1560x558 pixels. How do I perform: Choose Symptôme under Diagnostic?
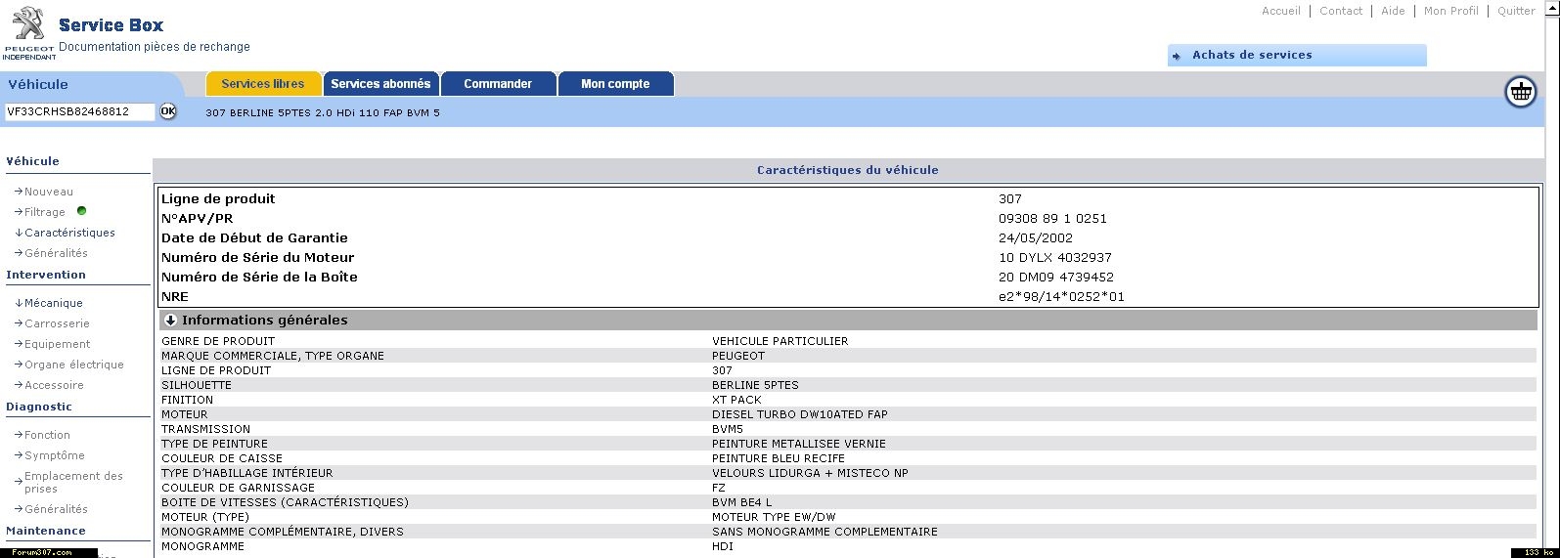(54, 455)
